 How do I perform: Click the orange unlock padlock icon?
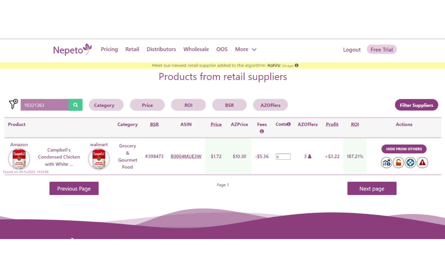pos(398,163)
